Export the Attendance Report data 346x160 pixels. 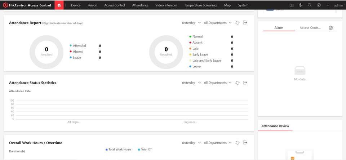[x=245, y=23]
